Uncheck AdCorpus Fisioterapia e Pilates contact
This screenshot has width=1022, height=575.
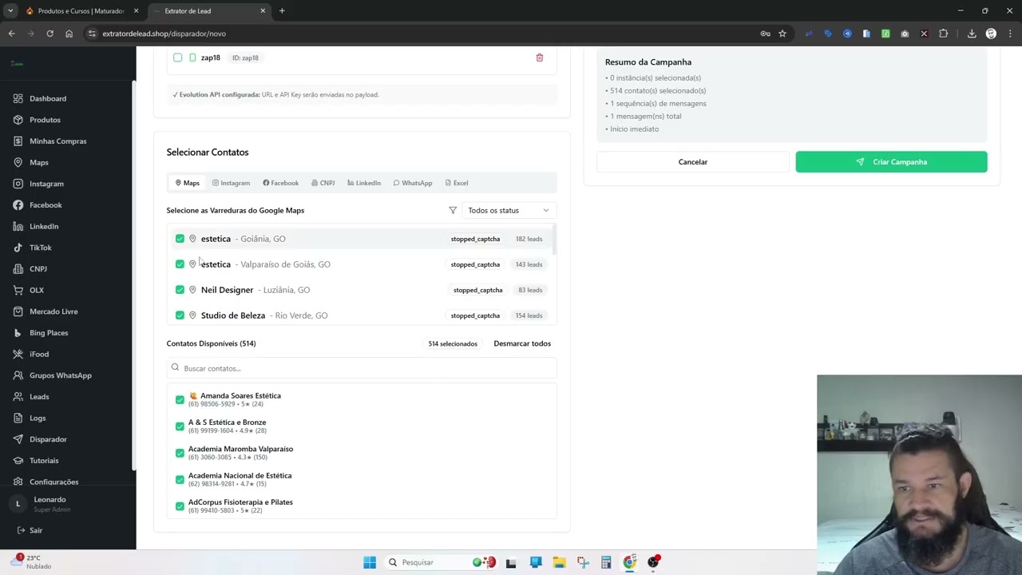click(180, 506)
